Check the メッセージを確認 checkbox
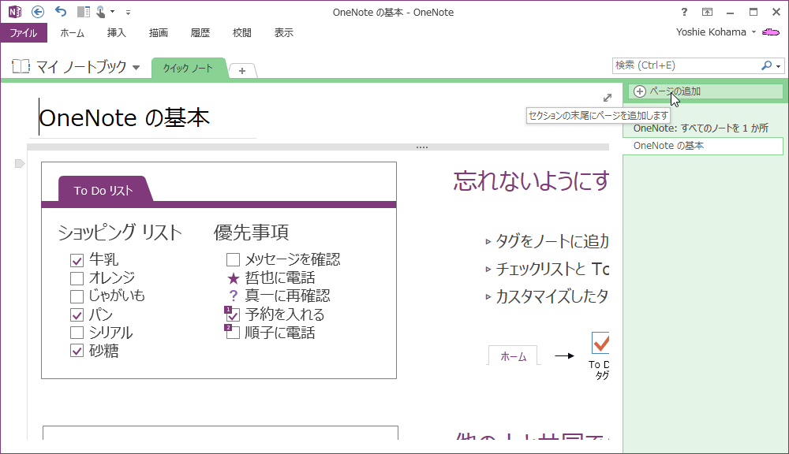The height and width of the screenshot is (454, 789). click(233, 260)
